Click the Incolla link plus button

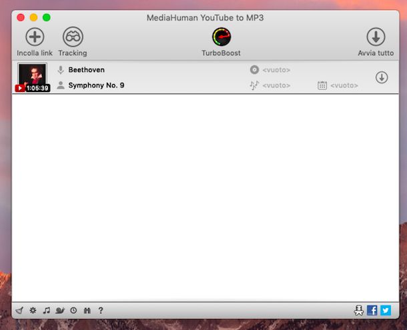(35, 37)
